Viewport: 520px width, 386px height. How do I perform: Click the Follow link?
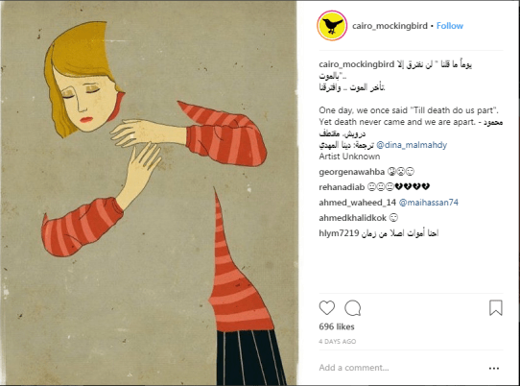(x=450, y=26)
